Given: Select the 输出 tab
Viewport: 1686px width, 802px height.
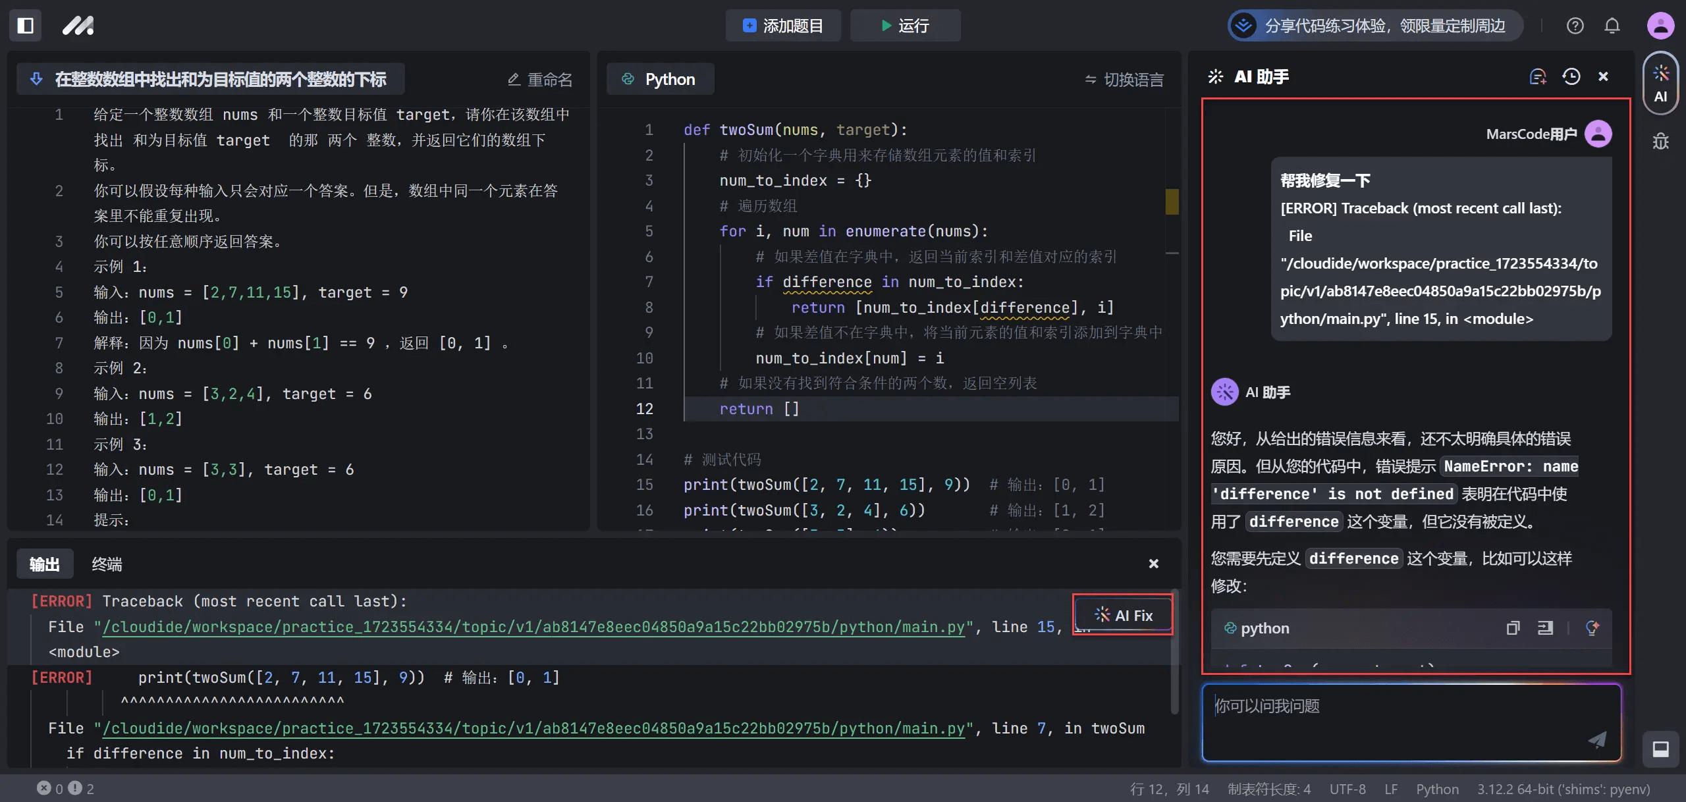Looking at the screenshot, I should coord(44,564).
